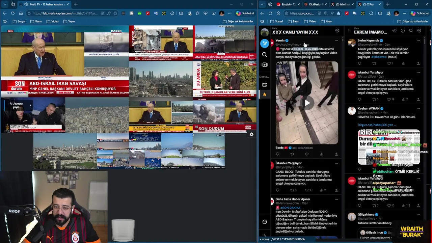This screenshot has width=432, height=243.
Task: Open tab search dropdown in Multi TV window
Action: (x=4, y=4)
